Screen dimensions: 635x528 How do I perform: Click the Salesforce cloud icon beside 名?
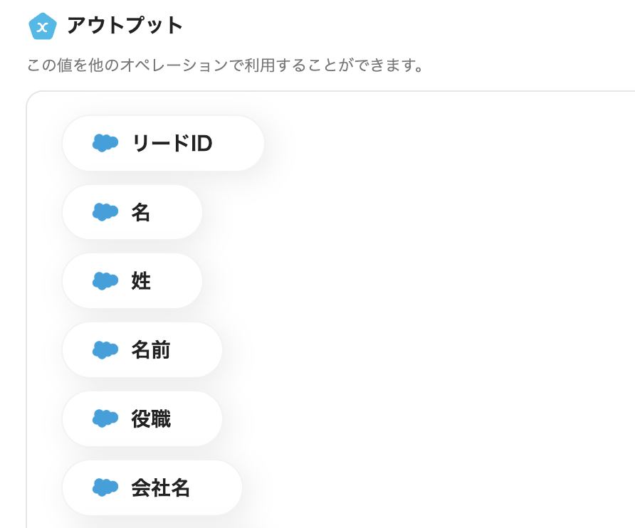tap(105, 212)
